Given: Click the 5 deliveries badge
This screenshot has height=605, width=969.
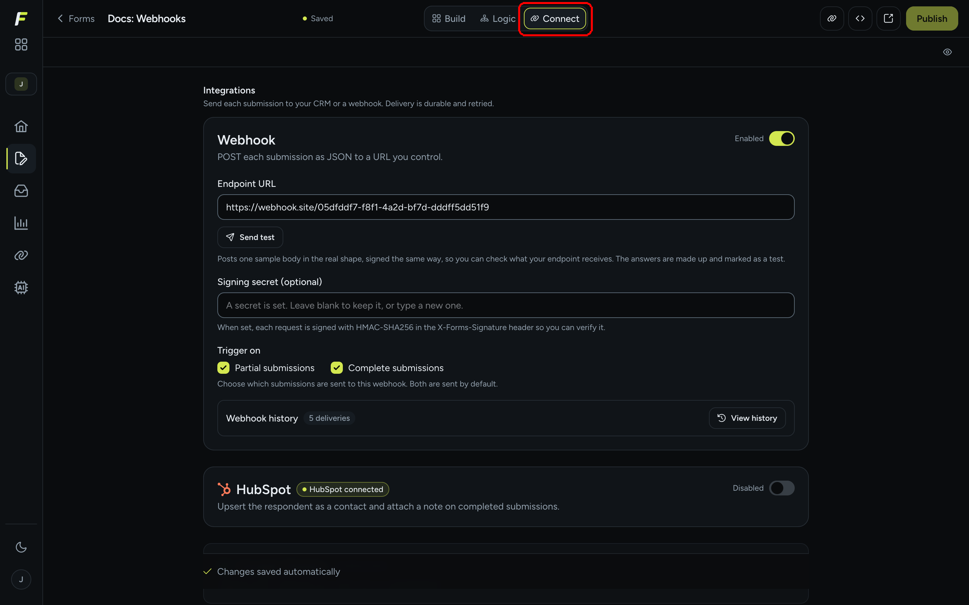Looking at the screenshot, I should point(329,418).
